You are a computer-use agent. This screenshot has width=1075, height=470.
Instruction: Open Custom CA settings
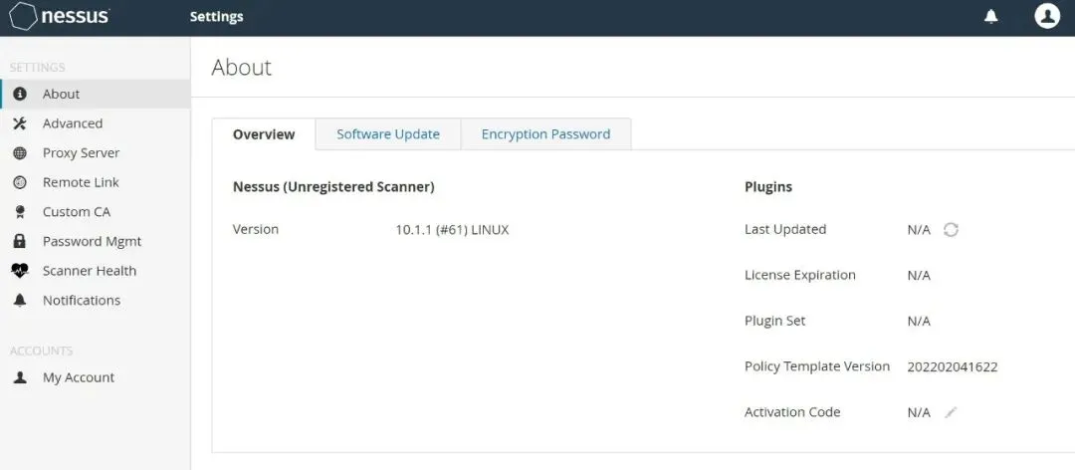96,212
